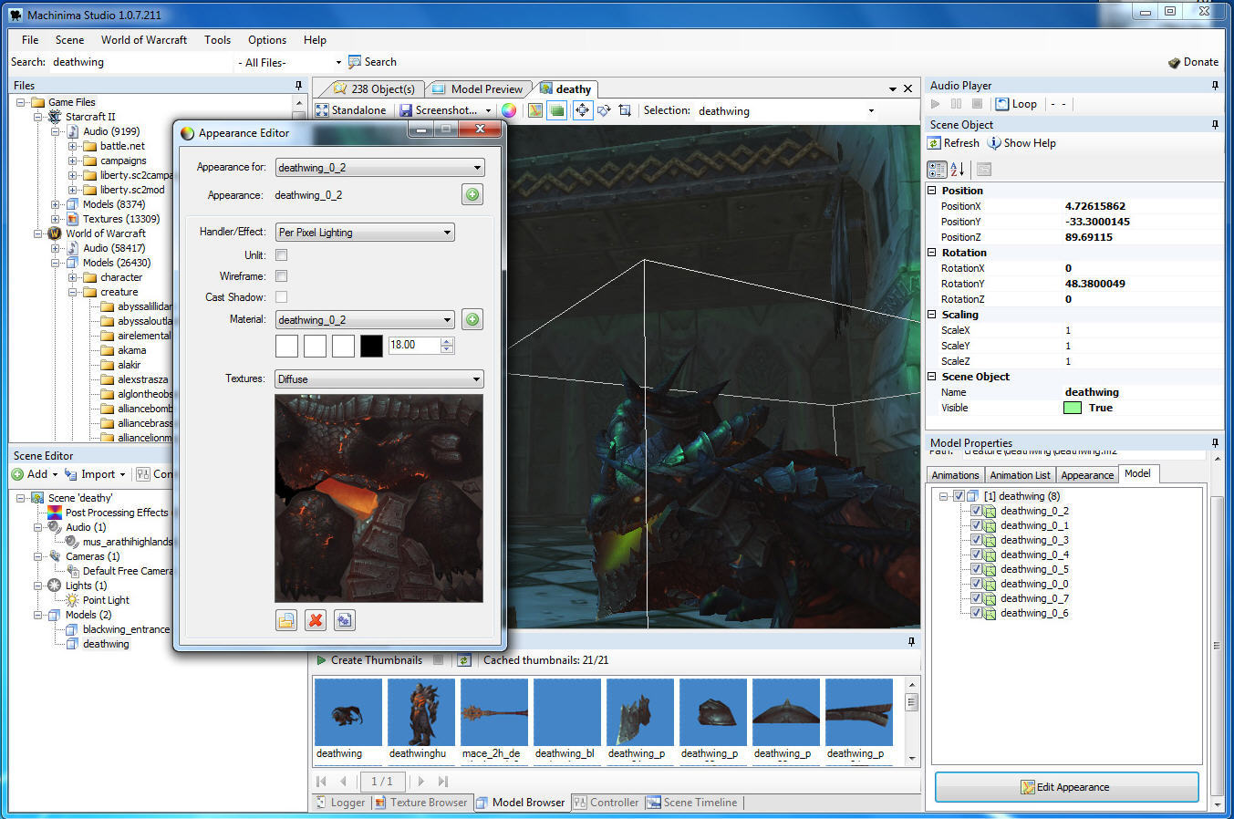
Task: Open the Handler/Effect dropdown
Action: click(x=365, y=233)
